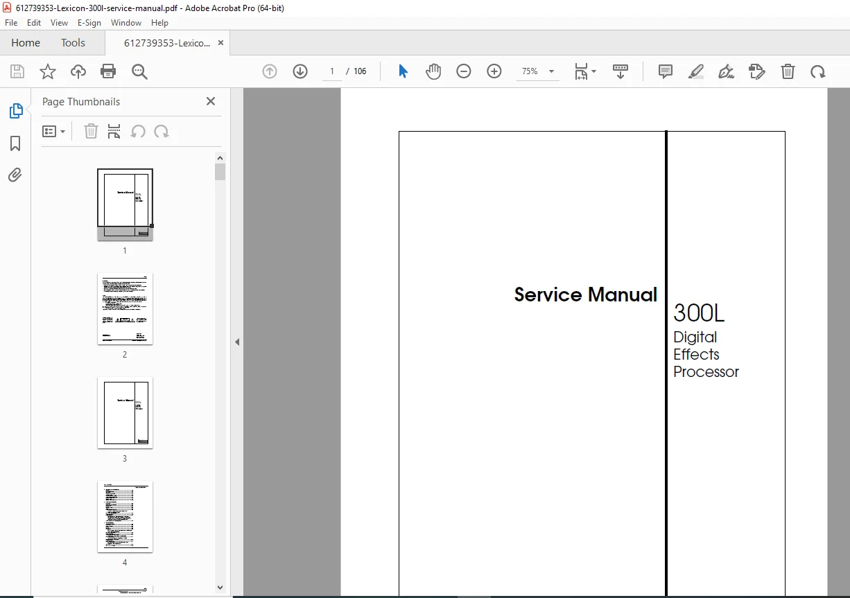The width and height of the screenshot is (850, 598).
Task: Collapse the navigation pane with the side arrow
Action: pyautogui.click(x=237, y=342)
